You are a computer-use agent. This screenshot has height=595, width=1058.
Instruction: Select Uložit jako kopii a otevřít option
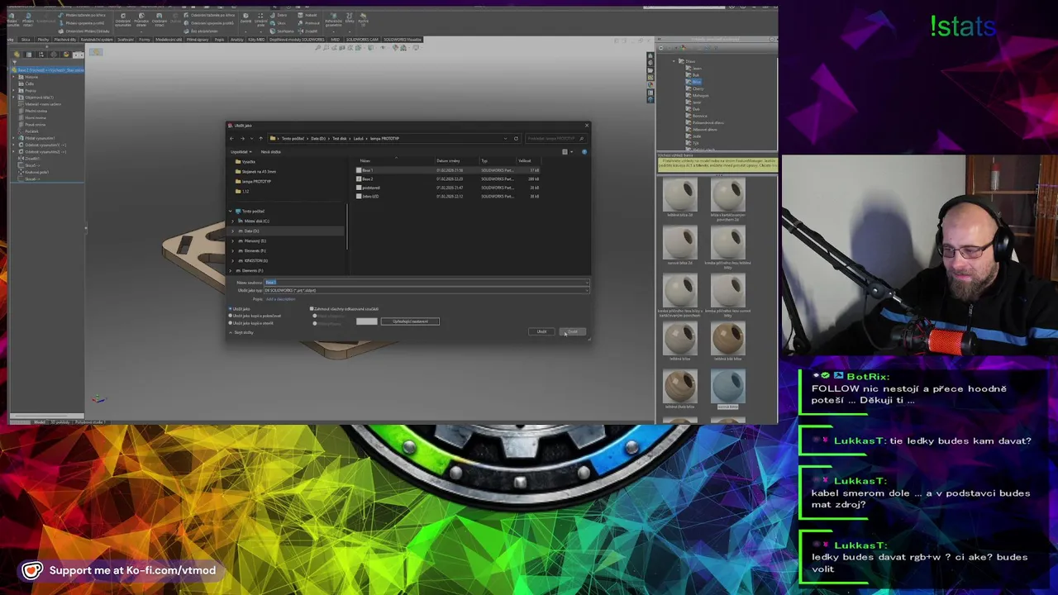231,323
